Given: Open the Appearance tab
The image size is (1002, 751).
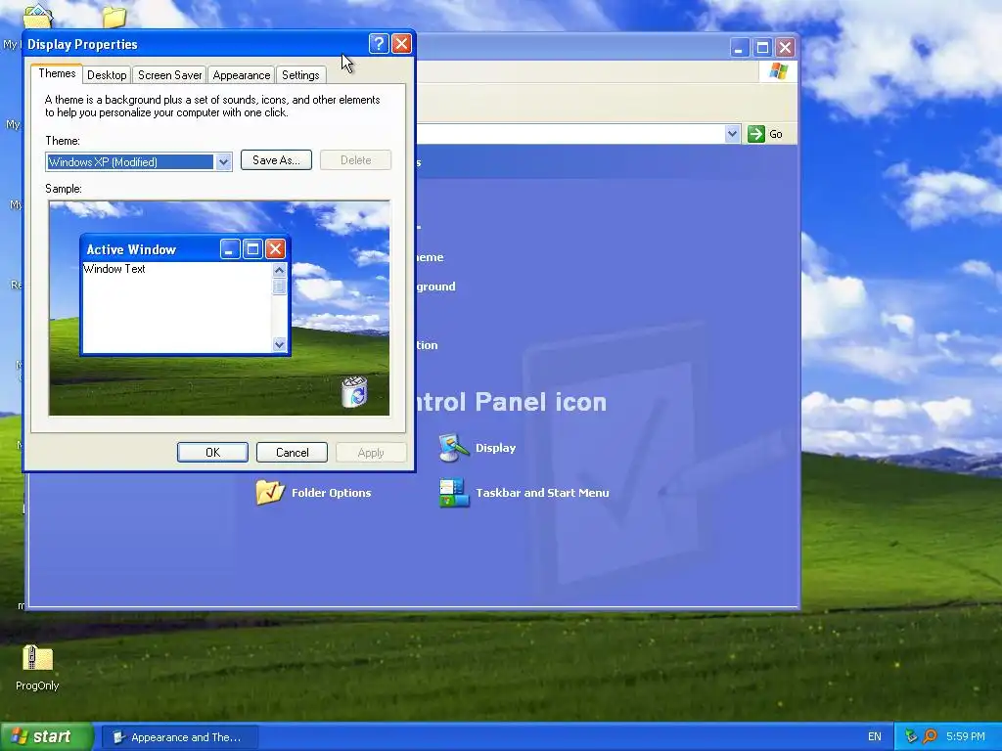Looking at the screenshot, I should pyautogui.click(x=242, y=74).
